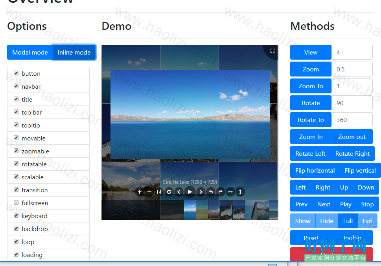Toggle the loop checkbox
This screenshot has width=381, height=266.
16,241
